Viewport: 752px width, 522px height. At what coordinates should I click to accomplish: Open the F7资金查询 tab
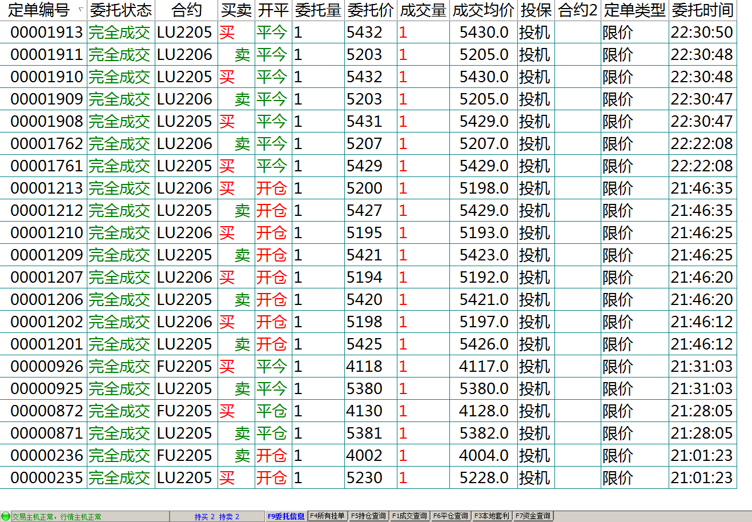pos(533,516)
